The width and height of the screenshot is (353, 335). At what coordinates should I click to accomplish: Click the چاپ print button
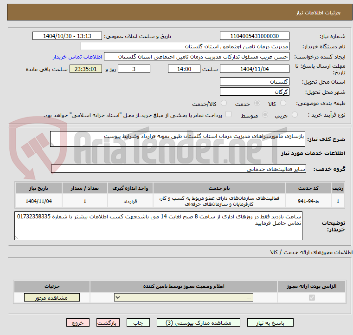(138, 322)
